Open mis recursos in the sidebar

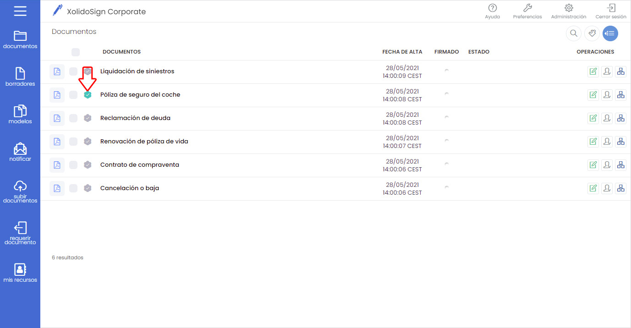20,273
